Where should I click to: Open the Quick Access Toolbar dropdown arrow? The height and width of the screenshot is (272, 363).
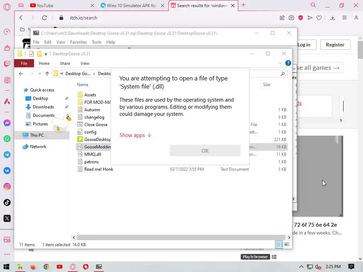click(x=46, y=54)
